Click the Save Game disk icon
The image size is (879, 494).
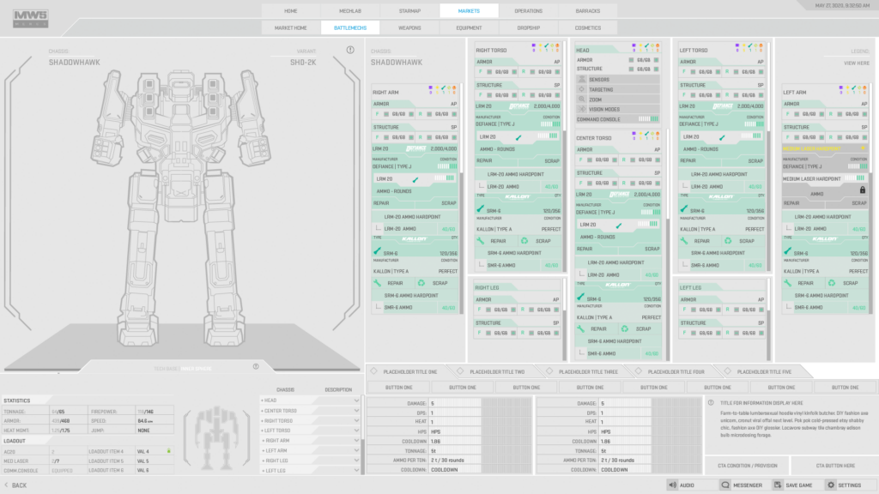(778, 485)
